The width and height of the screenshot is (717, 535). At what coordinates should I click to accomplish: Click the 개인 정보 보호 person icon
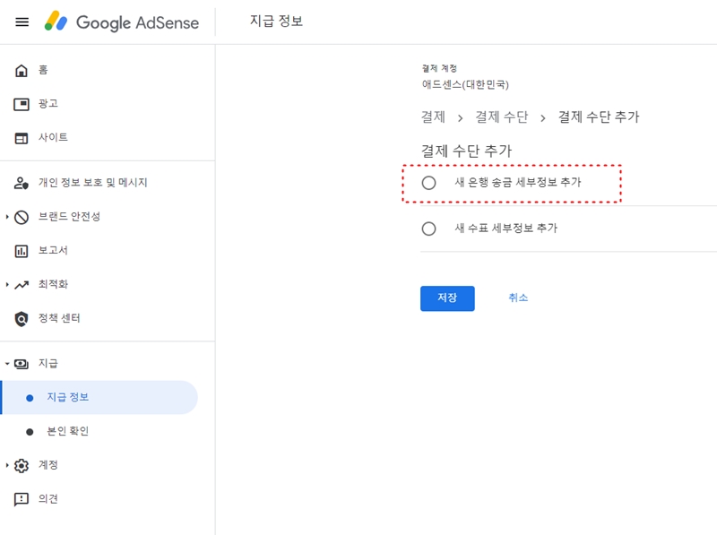click(21, 183)
